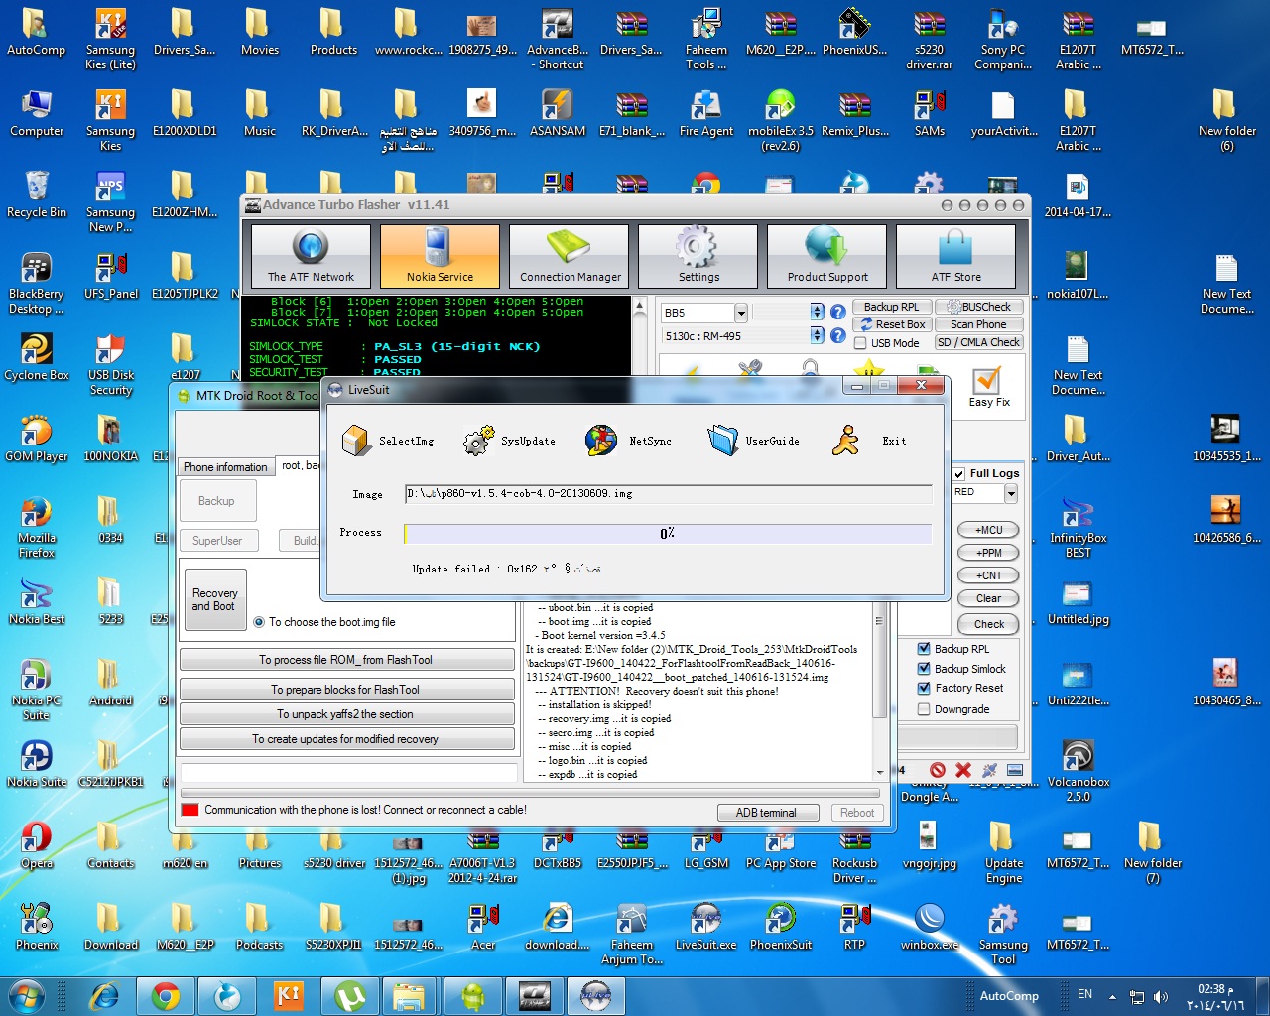
Task: Click the Check button in ATF
Action: 988,624
